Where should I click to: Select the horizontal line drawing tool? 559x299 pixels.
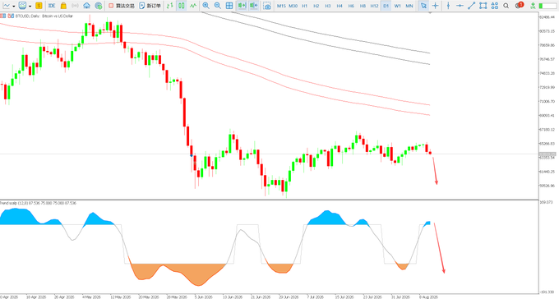pyautogui.click(x=460, y=6)
